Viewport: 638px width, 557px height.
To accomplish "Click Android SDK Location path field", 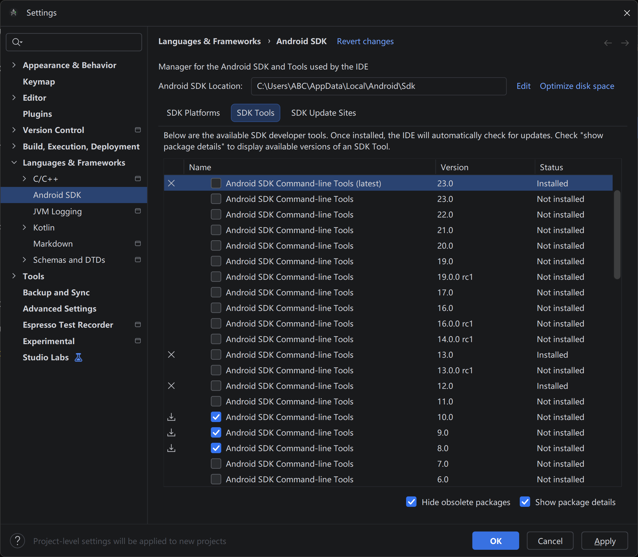I will tap(378, 86).
